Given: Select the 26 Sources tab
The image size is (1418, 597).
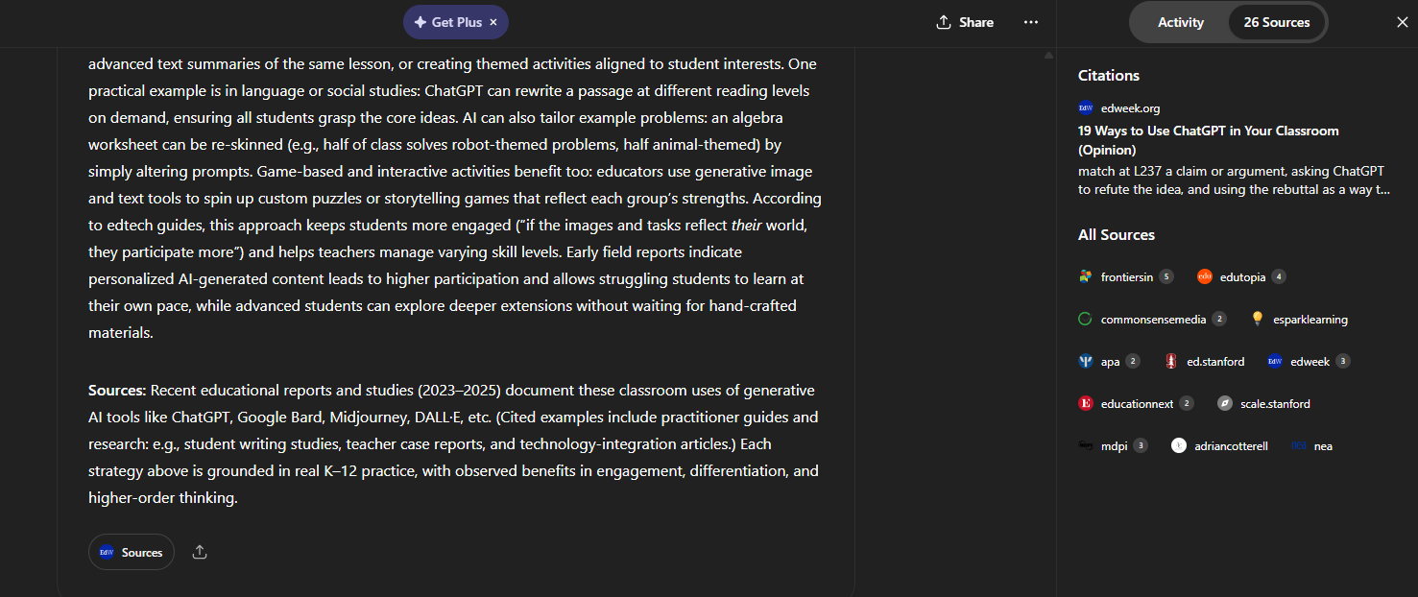Looking at the screenshot, I should (1277, 22).
